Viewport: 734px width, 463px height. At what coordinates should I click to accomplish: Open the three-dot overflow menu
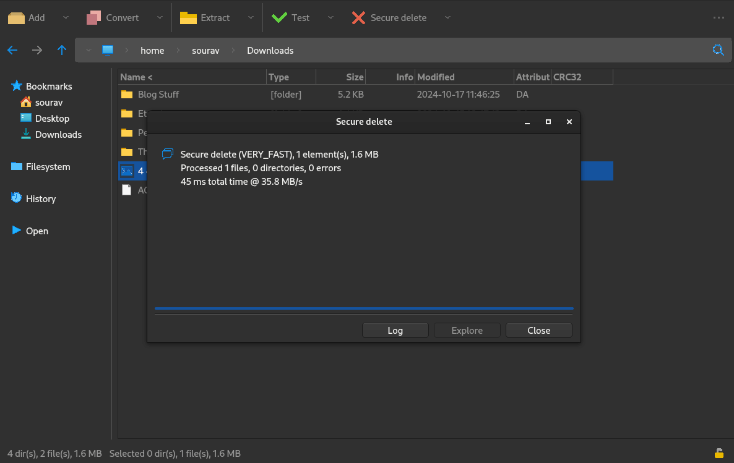point(719,18)
